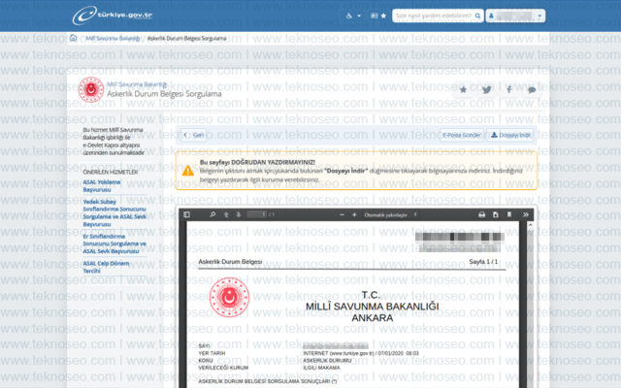
Task: Toggle the PDF viewer sidebar
Action: point(187,214)
